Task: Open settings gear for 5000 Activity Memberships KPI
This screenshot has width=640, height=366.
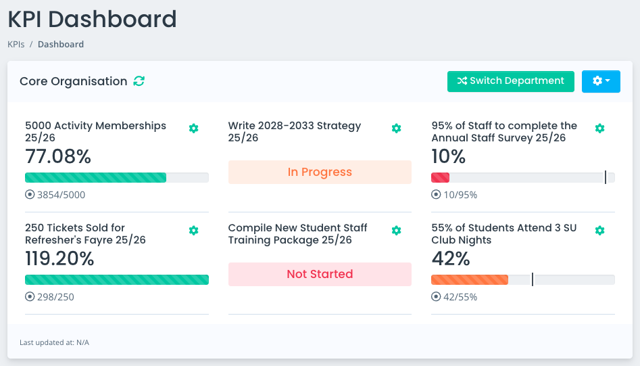Action: [x=194, y=129]
